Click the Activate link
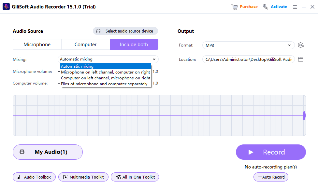This screenshot has height=188, width=318. pos(279,7)
